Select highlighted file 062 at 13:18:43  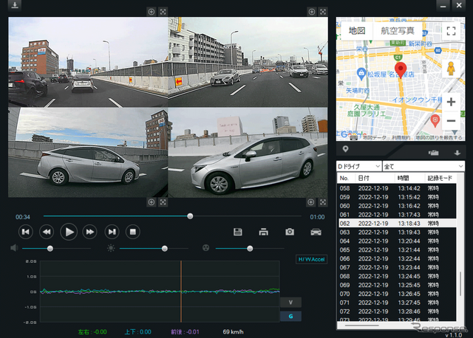click(x=396, y=224)
